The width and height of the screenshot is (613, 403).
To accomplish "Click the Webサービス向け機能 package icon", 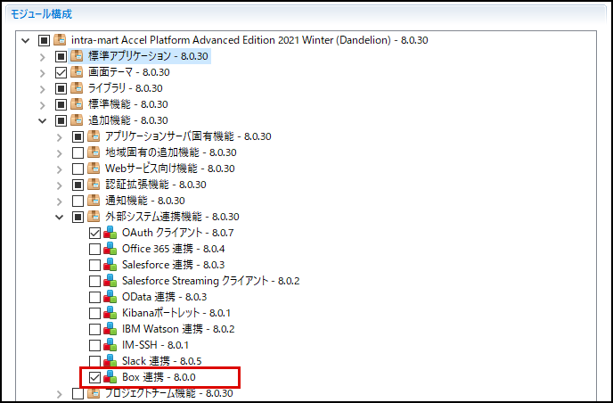I will (94, 169).
